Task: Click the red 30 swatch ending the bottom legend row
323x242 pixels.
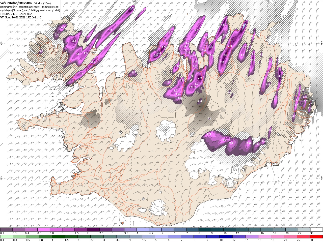Action: (316, 237)
